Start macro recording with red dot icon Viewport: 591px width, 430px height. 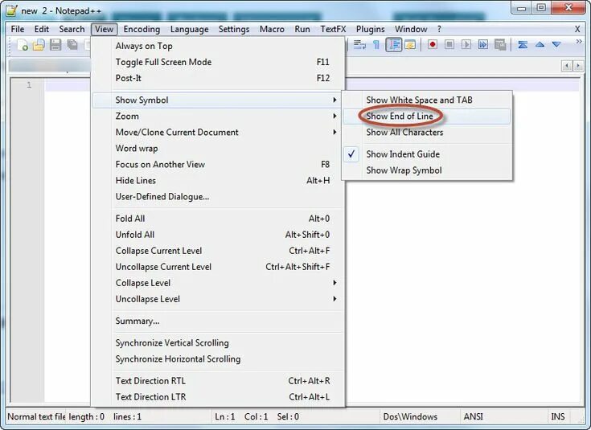[x=433, y=45]
